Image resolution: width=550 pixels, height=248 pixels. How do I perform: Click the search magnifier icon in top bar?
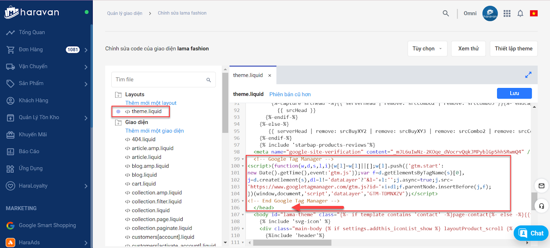tap(446, 13)
